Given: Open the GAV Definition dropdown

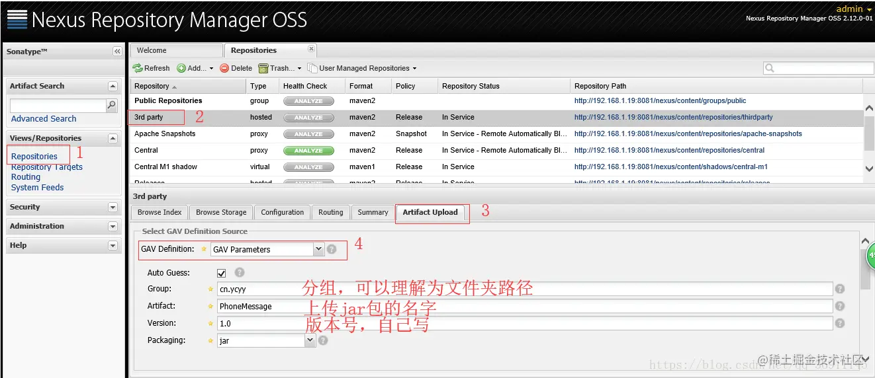Looking at the screenshot, I should [318, 249].
